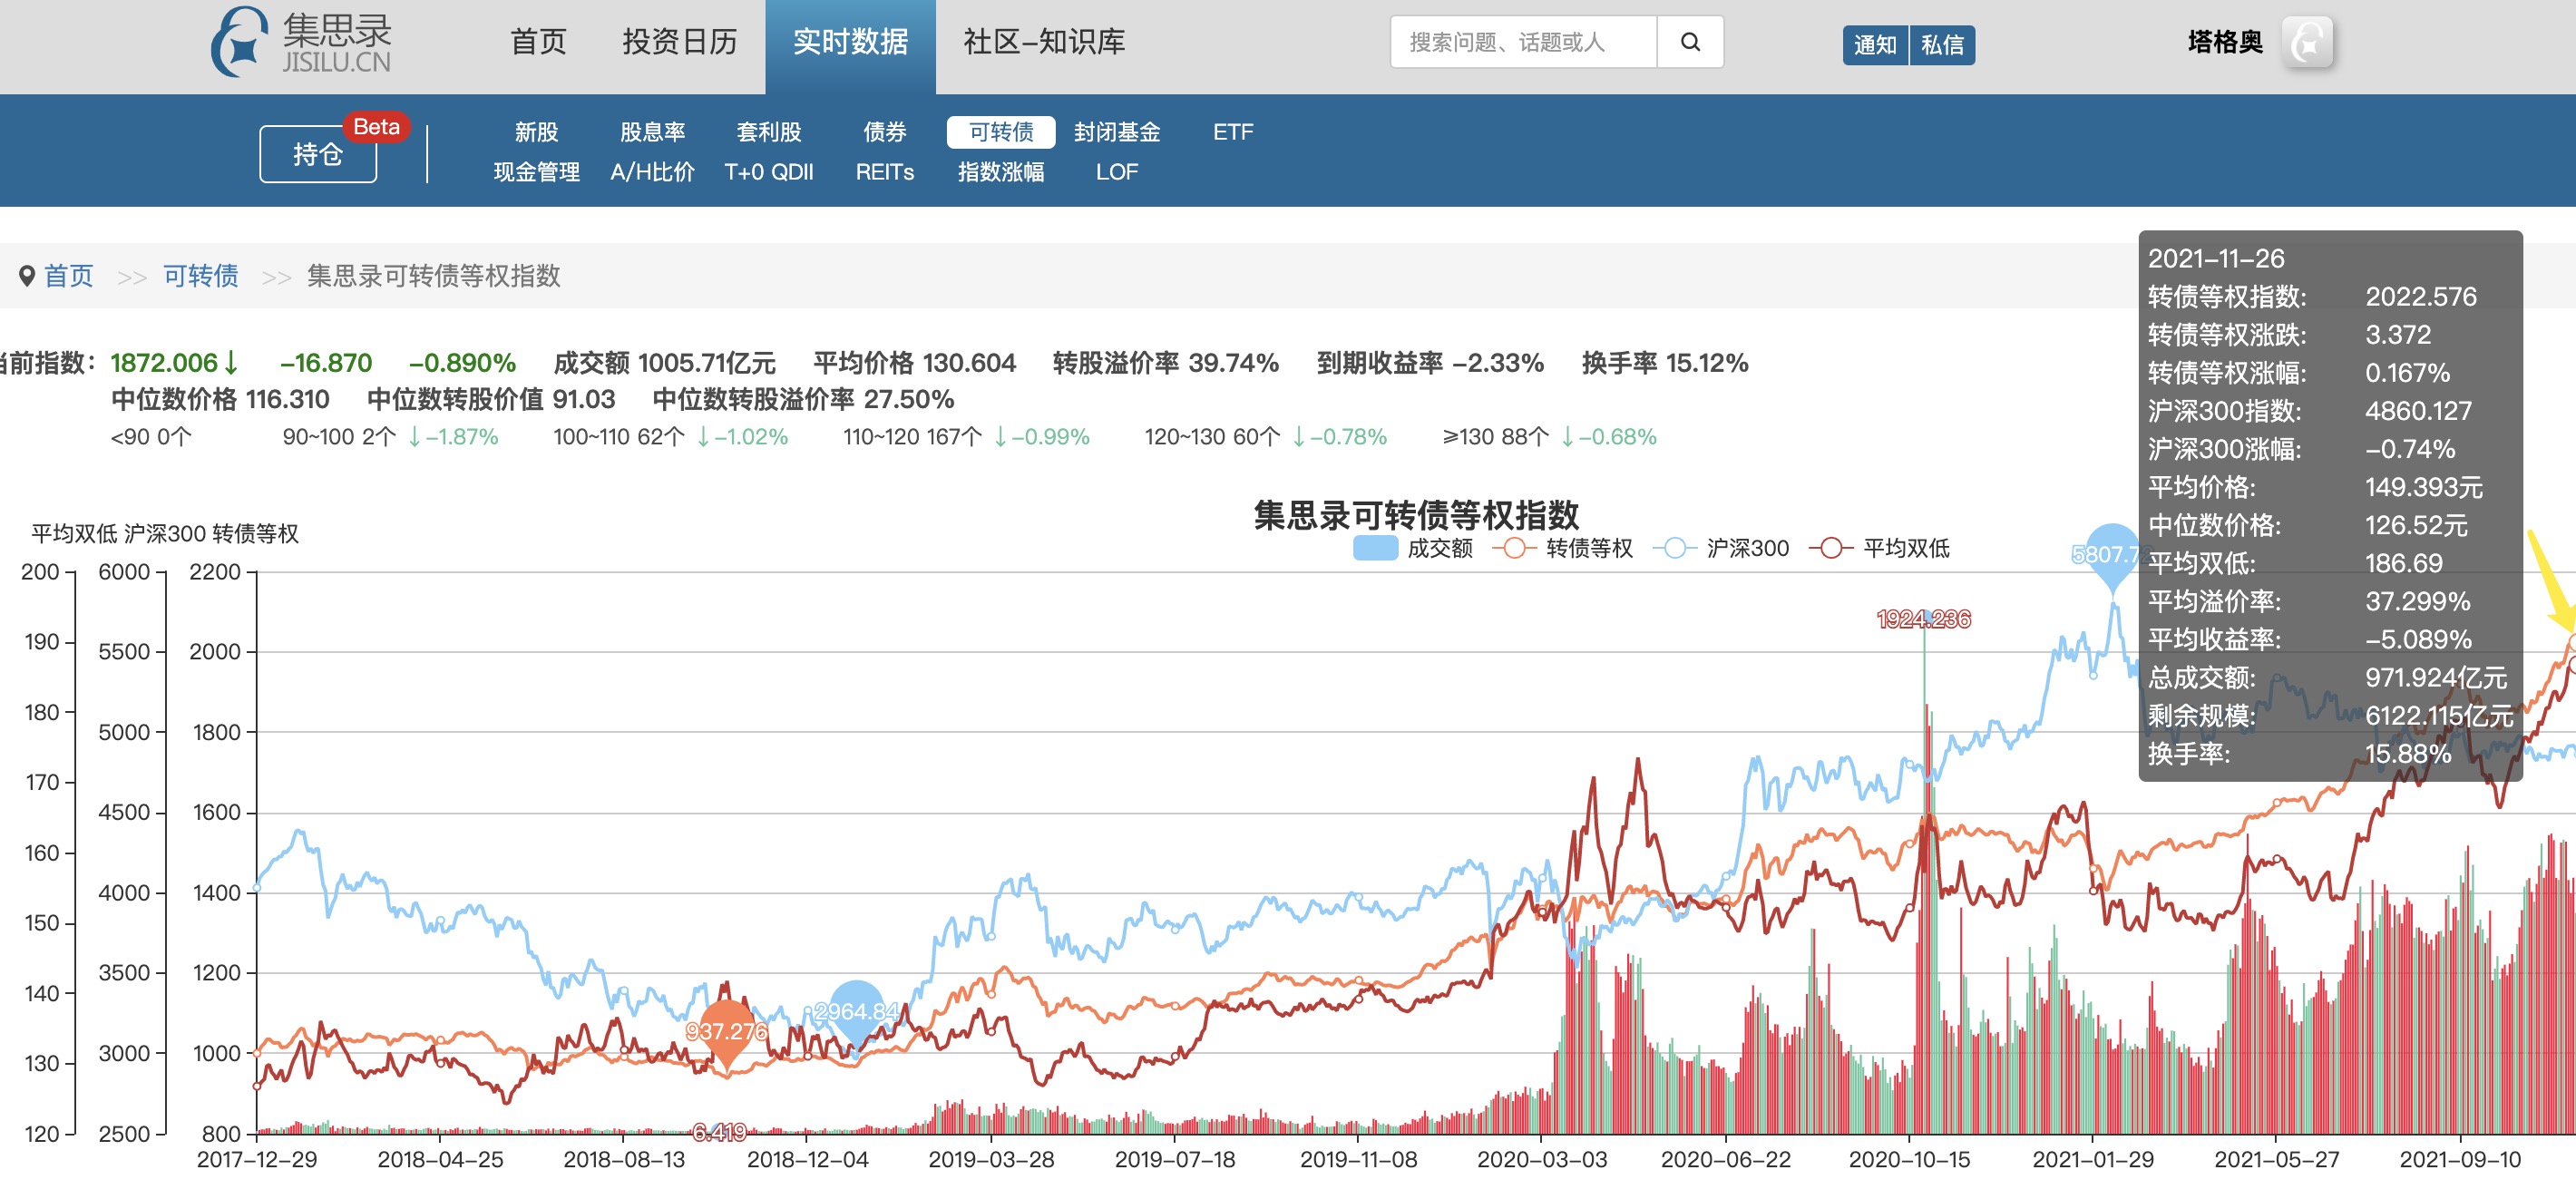
Task: Click the 持仓 button
Action: [x=318, y=154]
